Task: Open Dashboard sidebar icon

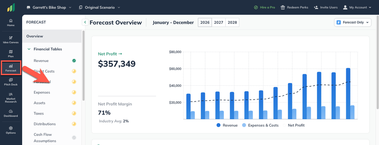Action: coord(11,113)
